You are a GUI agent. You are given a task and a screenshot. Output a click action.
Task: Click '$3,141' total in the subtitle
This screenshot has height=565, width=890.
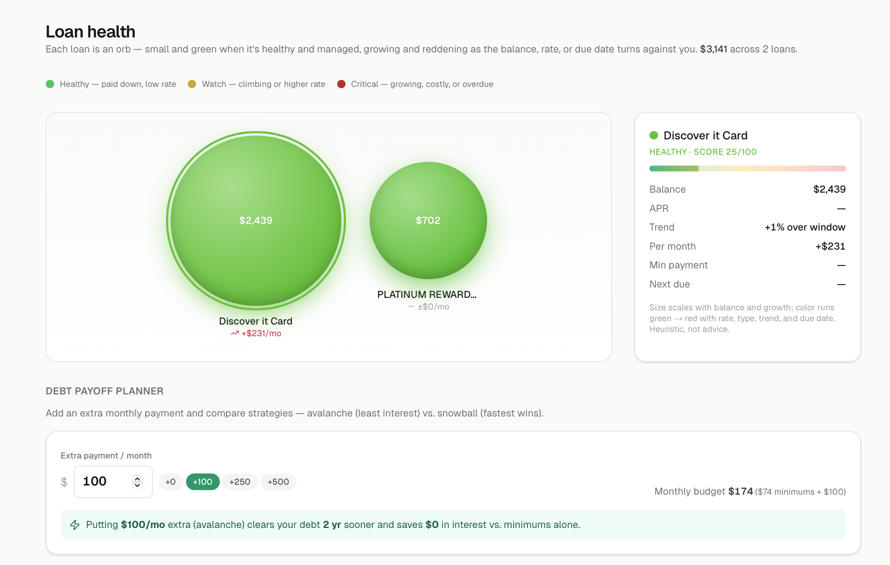click(713, 49)
